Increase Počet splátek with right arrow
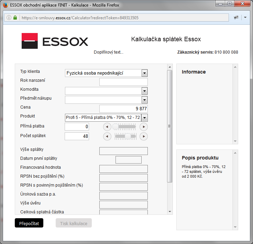Viewport: 253px width, 244px height. (x=144, y=136)
